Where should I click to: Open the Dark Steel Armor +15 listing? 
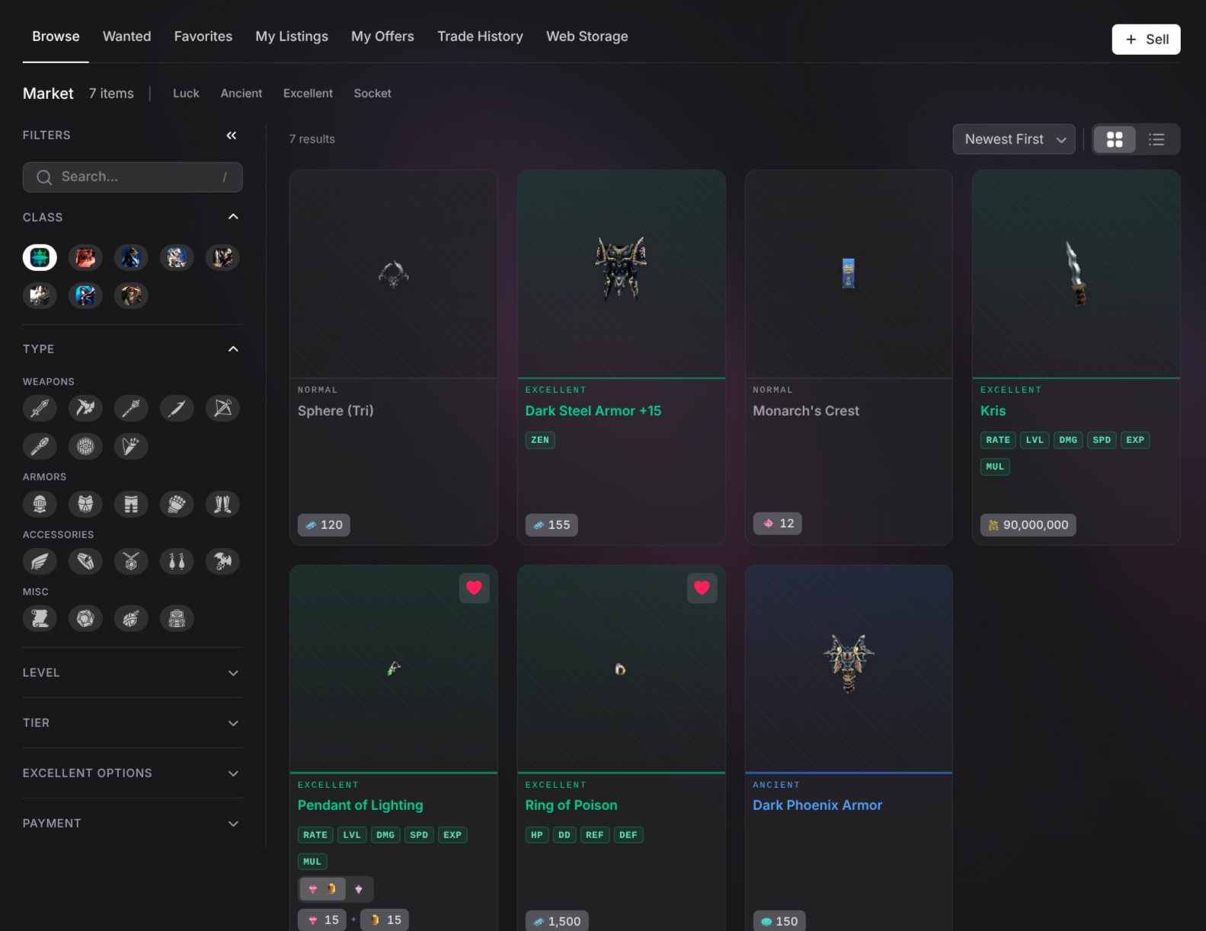(593, 411)
